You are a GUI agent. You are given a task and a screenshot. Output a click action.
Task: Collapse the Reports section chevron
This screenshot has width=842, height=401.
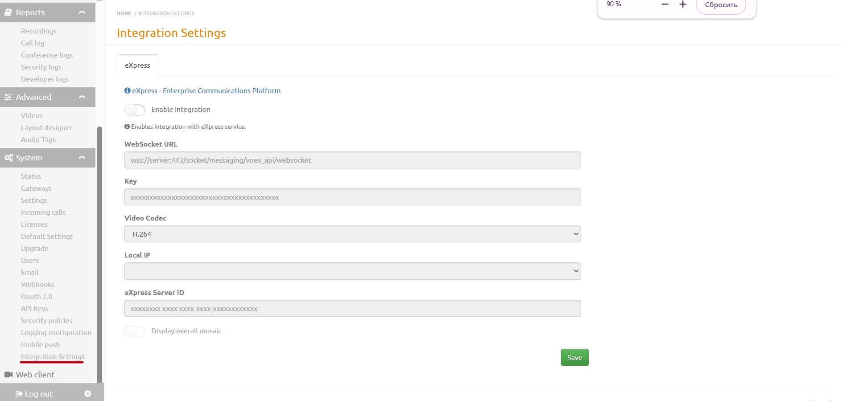(82, 12)
